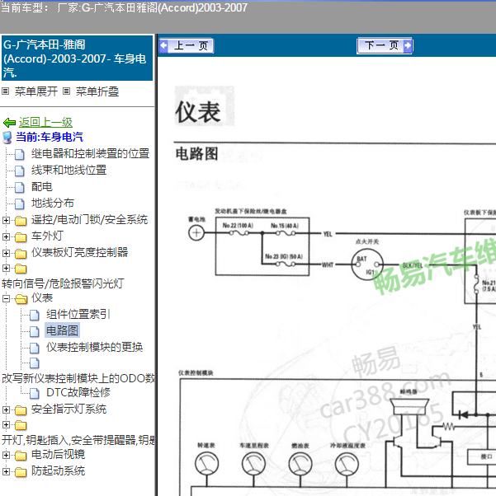Expand the 开灯,钥匙插入,安全带提醒器 folder

click(6, 425)
